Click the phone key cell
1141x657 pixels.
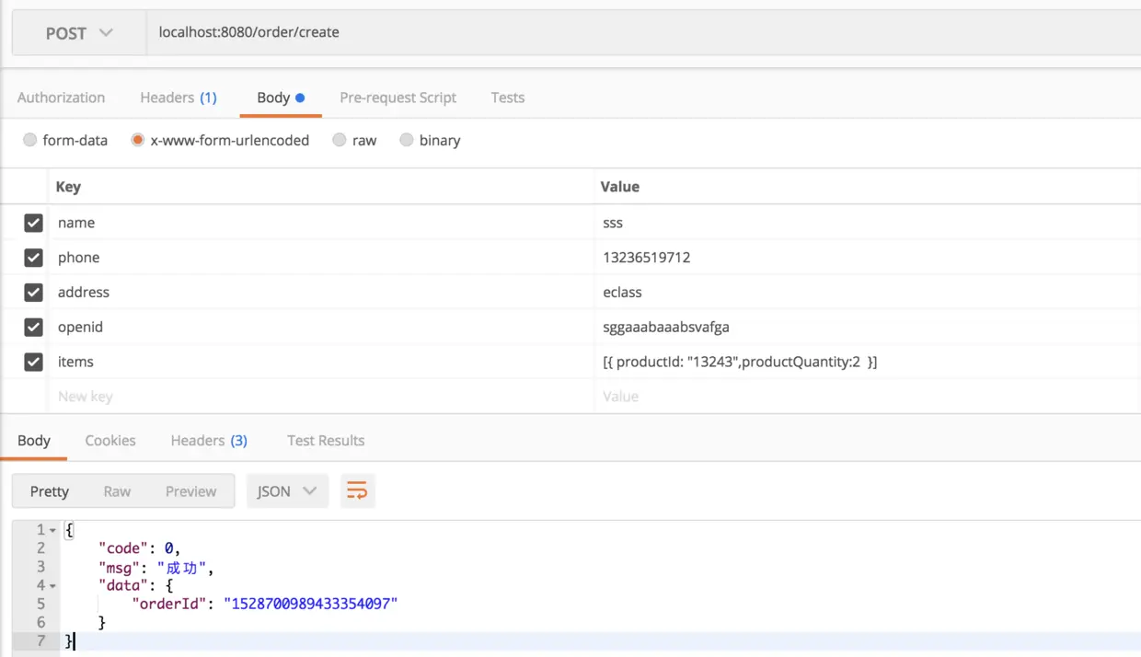pos(321,258)
